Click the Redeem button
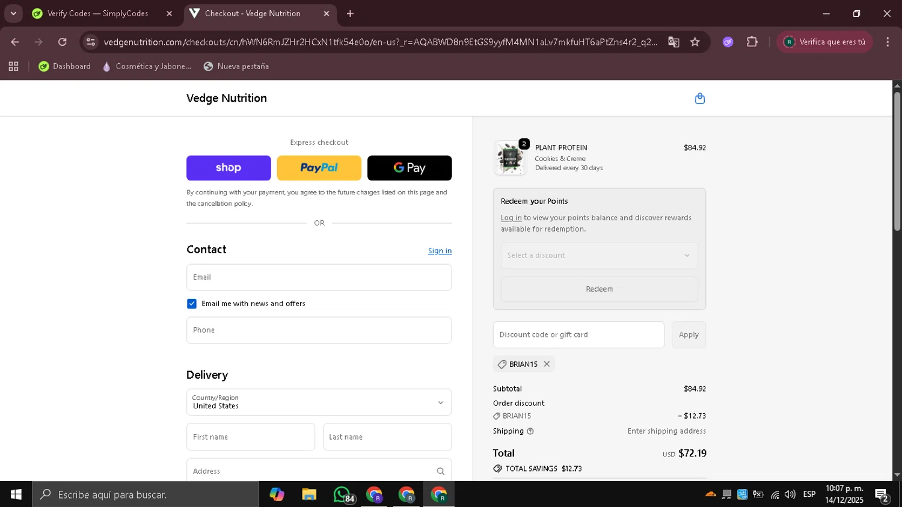Image resolution: width=902 pixels, height=507 pixels. point(599,289)
